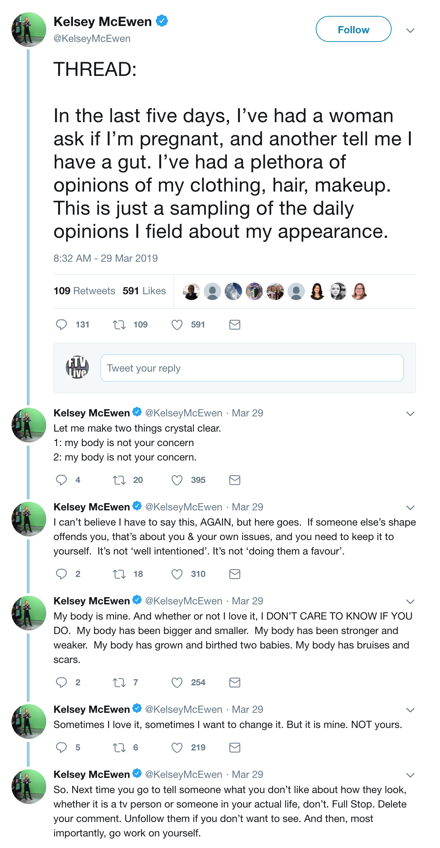Send the main tweet via direct message
The width and height of the screenshot is (440, 848).
point(235,325)
